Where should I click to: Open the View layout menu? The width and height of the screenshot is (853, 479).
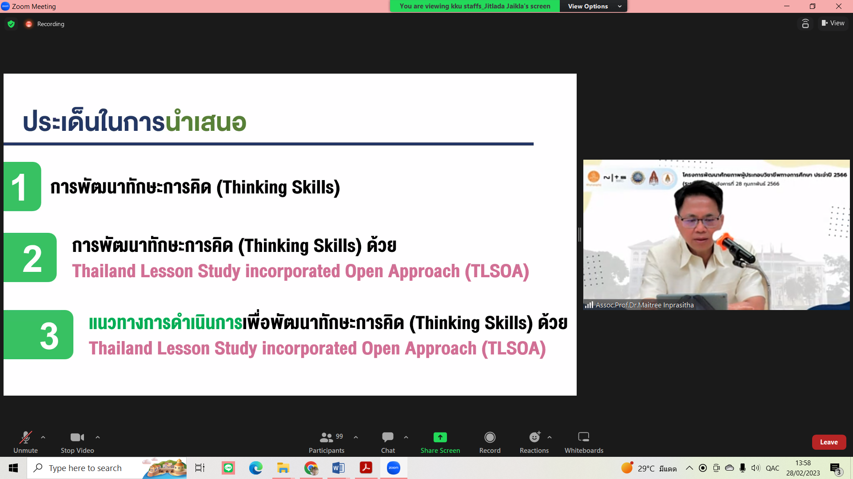tap(833, 23)
